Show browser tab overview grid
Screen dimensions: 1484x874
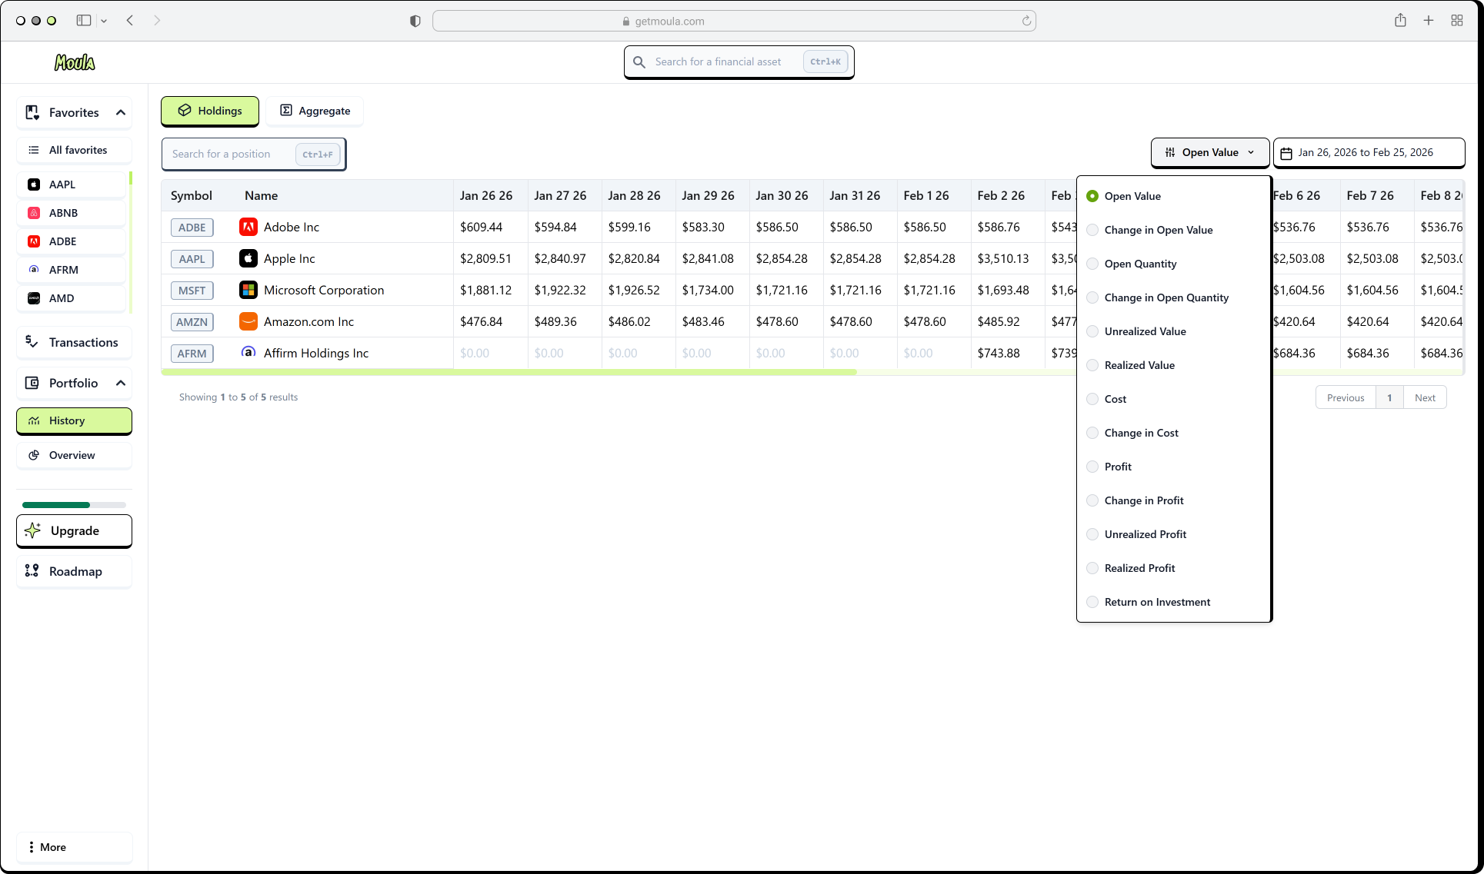pyautogui.click(x=1457, y=21)
